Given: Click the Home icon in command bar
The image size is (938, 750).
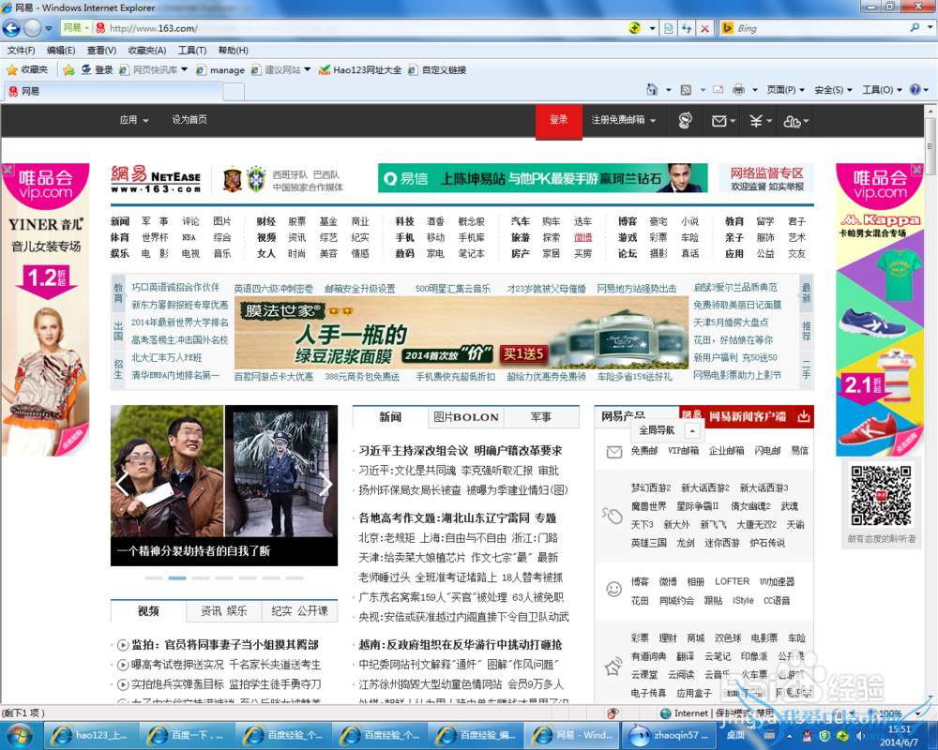Looking at the screenshot, I should [652, 90].
